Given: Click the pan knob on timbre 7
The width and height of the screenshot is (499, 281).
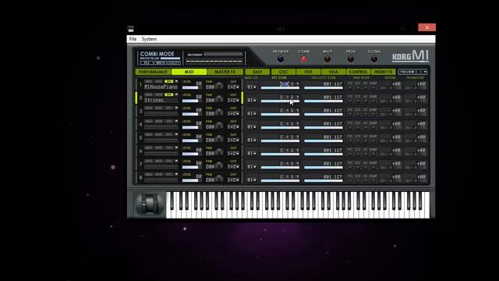Looking at the screenshot, I should 219,165.
